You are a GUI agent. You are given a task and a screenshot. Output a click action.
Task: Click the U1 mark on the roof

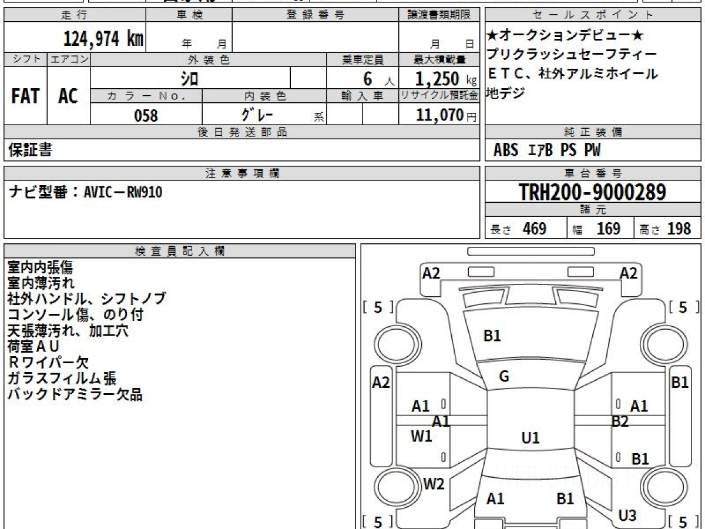(531, 437)
